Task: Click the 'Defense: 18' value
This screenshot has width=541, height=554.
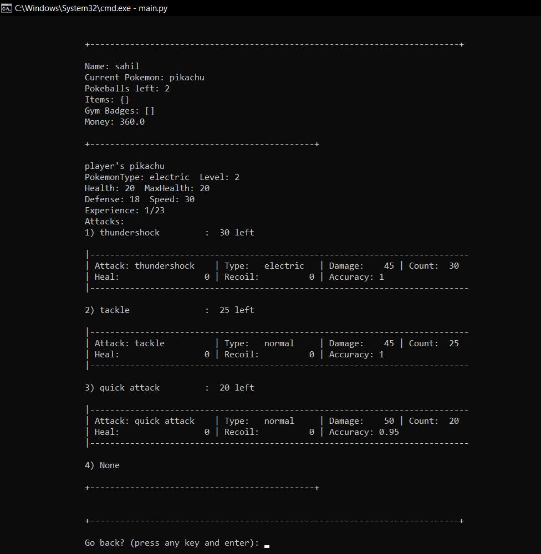Action: pos(112,199)
